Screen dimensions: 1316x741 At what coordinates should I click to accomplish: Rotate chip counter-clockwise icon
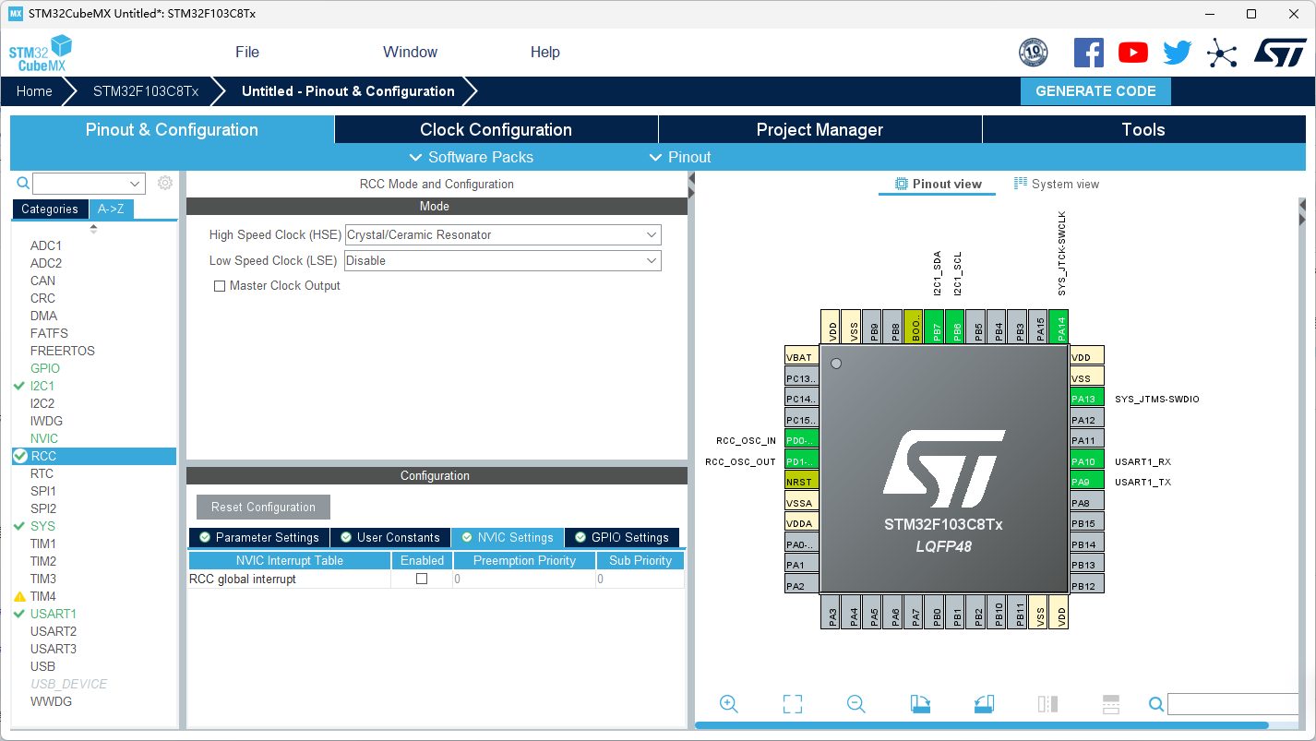click(x=984, y=704)
